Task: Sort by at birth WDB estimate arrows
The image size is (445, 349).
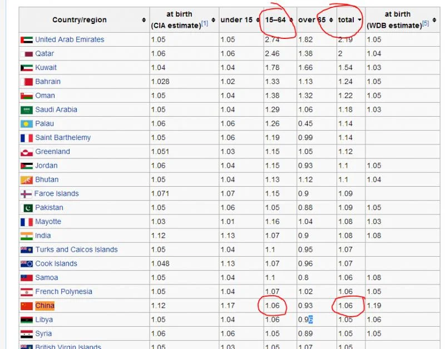Action: [434, 20]
